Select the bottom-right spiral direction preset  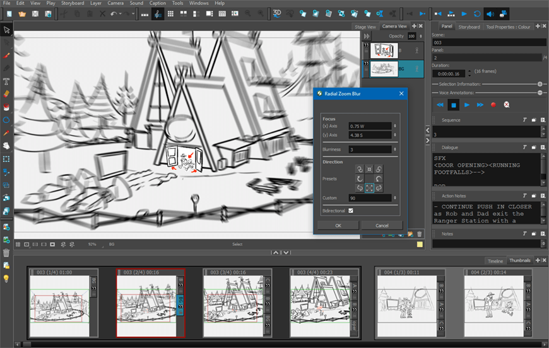pyautogui.click(x=379, y=188)
